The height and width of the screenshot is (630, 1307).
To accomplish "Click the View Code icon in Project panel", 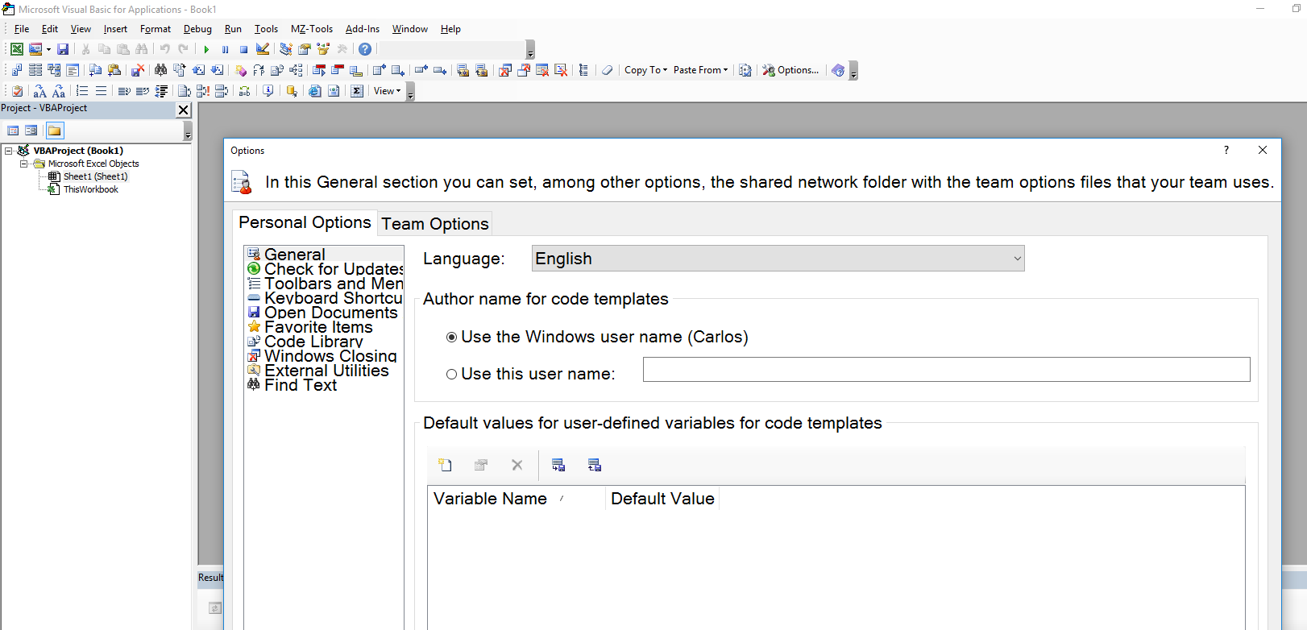I will click(x=13, y=131).
